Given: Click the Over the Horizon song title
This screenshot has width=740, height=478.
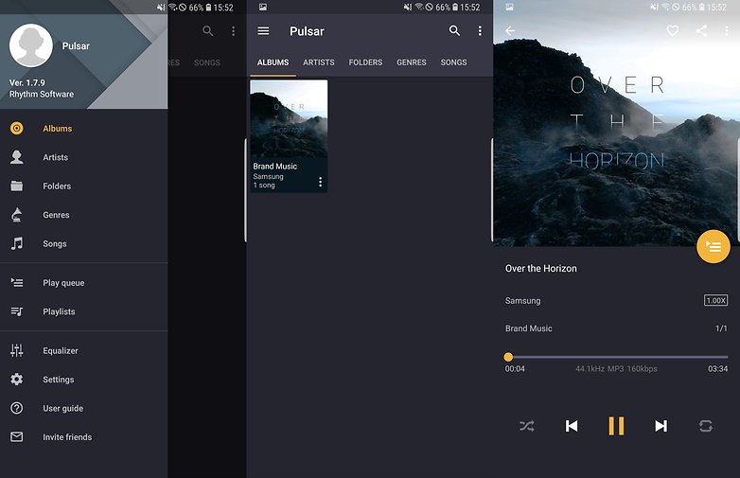Looking at the screenshot, I should tap(541, 268).
